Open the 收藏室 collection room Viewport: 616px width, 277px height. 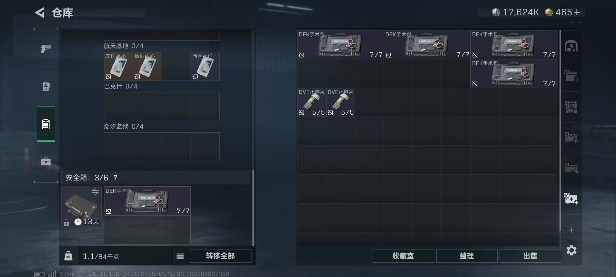[x=403, y=256]
